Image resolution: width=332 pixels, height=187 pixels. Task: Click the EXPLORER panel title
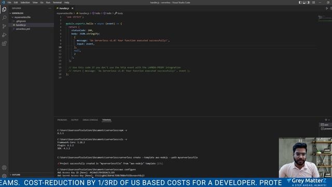[16, 8]
